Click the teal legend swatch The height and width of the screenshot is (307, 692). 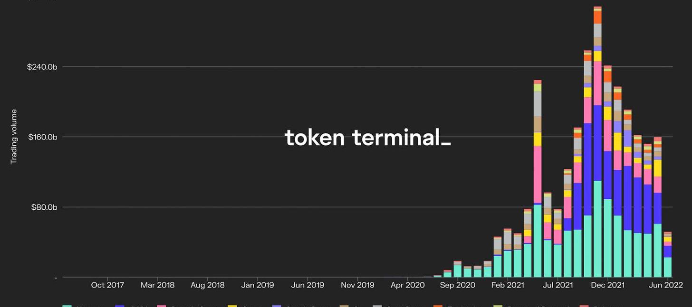click(67, 306)
